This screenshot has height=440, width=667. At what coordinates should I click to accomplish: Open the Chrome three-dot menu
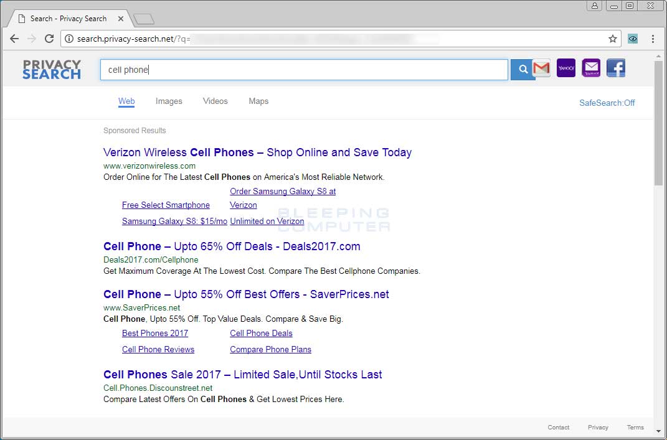[653, 38]
